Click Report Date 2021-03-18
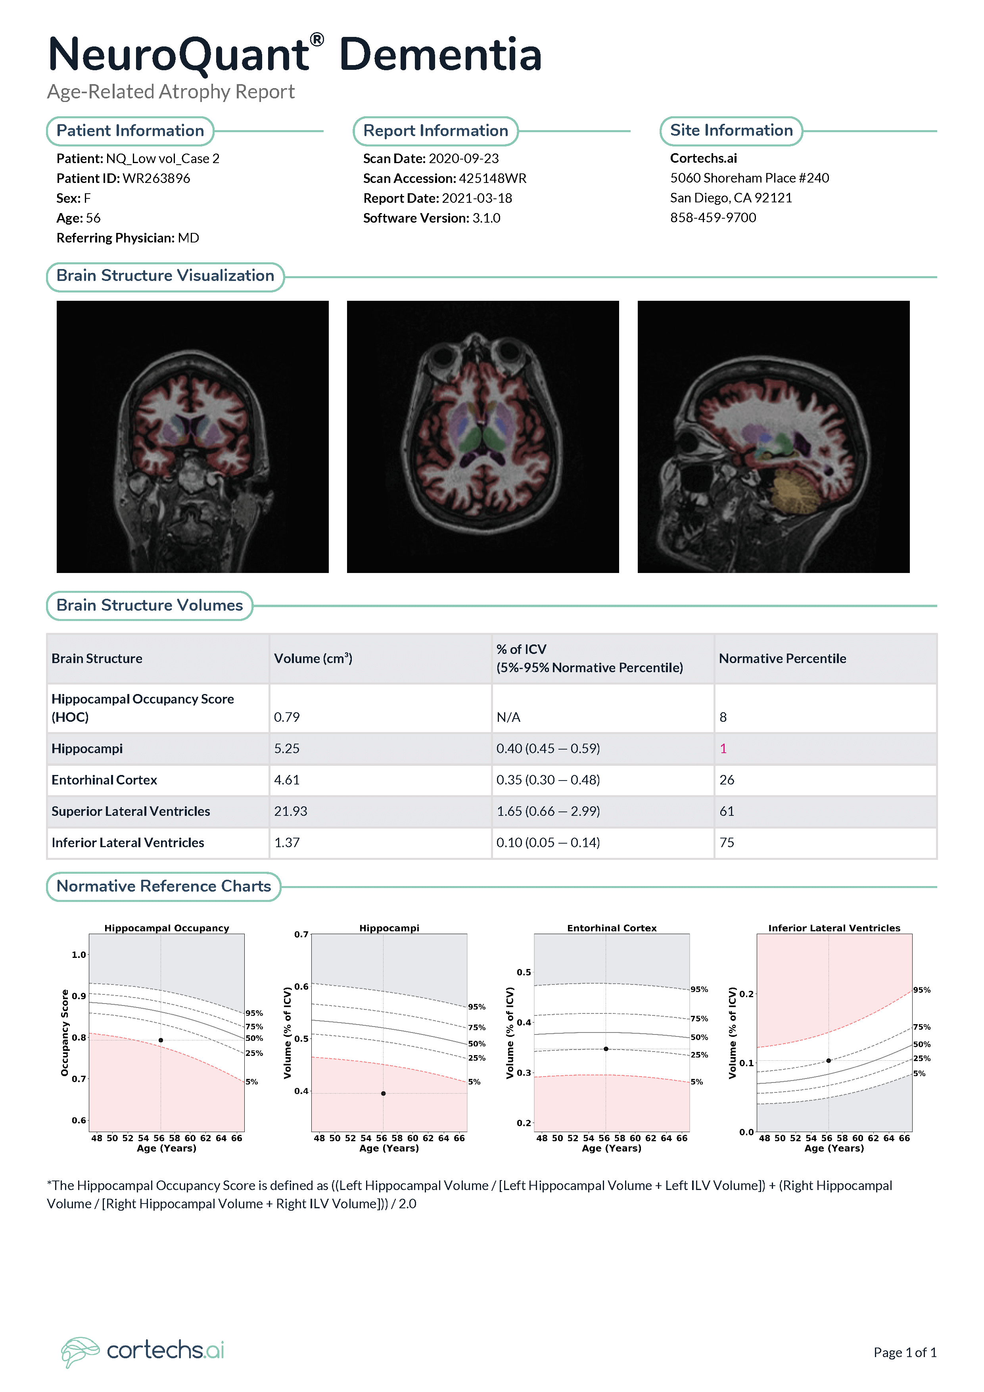Image resolution: width=984 pixels, height=1392 pixels. [x=437, y=198]
